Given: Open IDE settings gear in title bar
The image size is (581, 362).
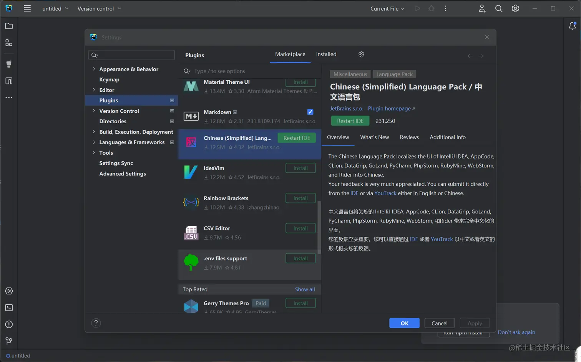Looking at the screenshot, I should click(x=515, y=8).
